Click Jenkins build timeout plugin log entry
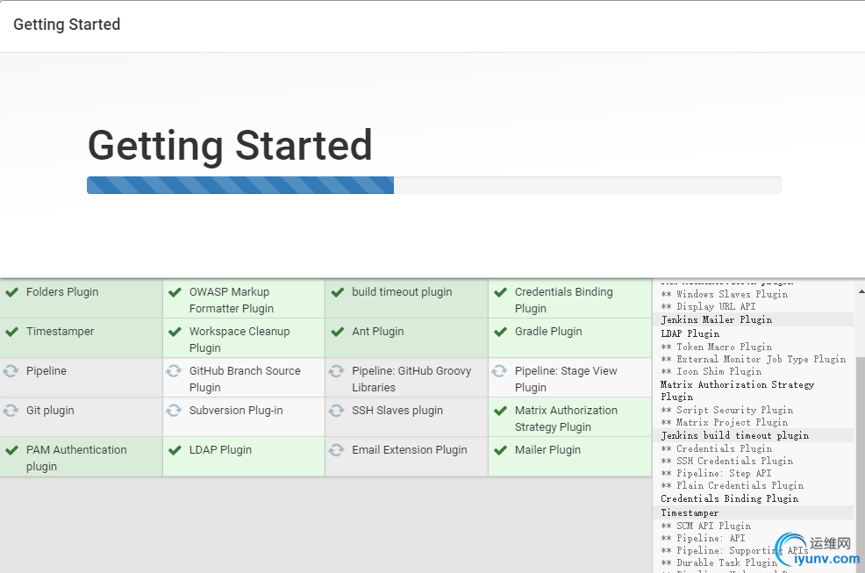The width and height of the screenshot is (865, 573). [x=734, y=435]
